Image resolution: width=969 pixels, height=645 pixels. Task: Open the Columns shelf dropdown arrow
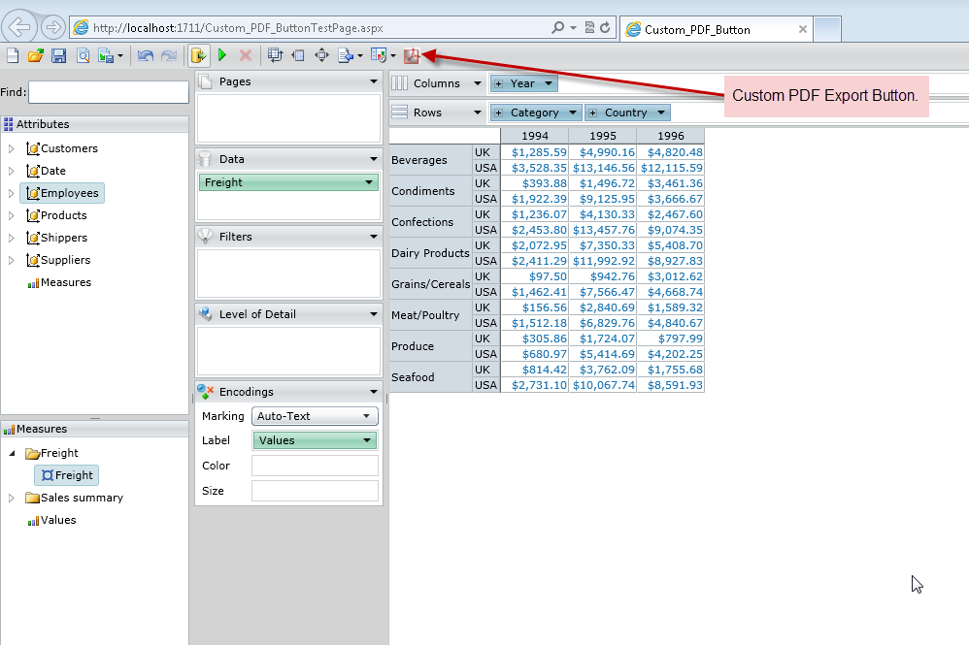477,83
